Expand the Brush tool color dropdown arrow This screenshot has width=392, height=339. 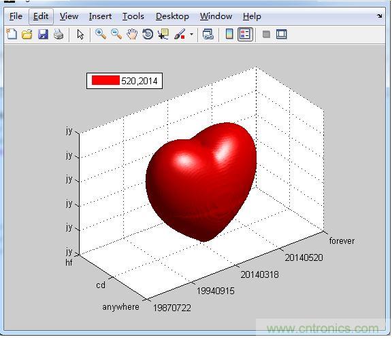191,34
